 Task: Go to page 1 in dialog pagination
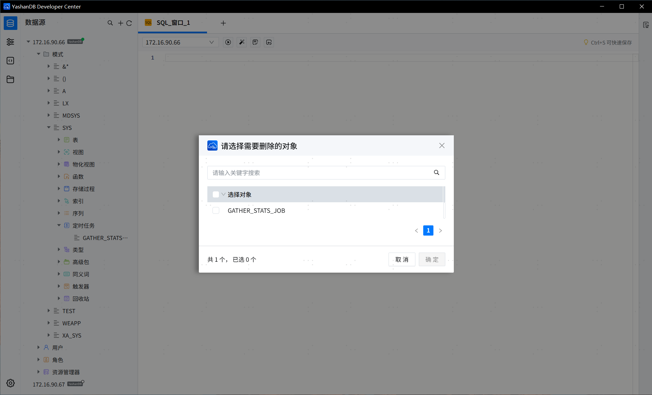pyautogui.click(x=428, y=230)
